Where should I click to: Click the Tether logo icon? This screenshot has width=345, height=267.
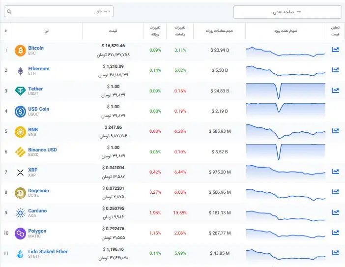point(20,91)
